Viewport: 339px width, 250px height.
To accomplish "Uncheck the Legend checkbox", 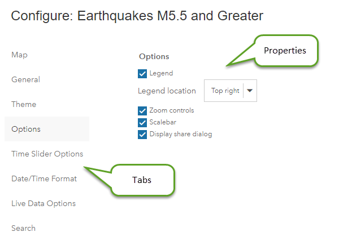I will (x=142, y=73).
